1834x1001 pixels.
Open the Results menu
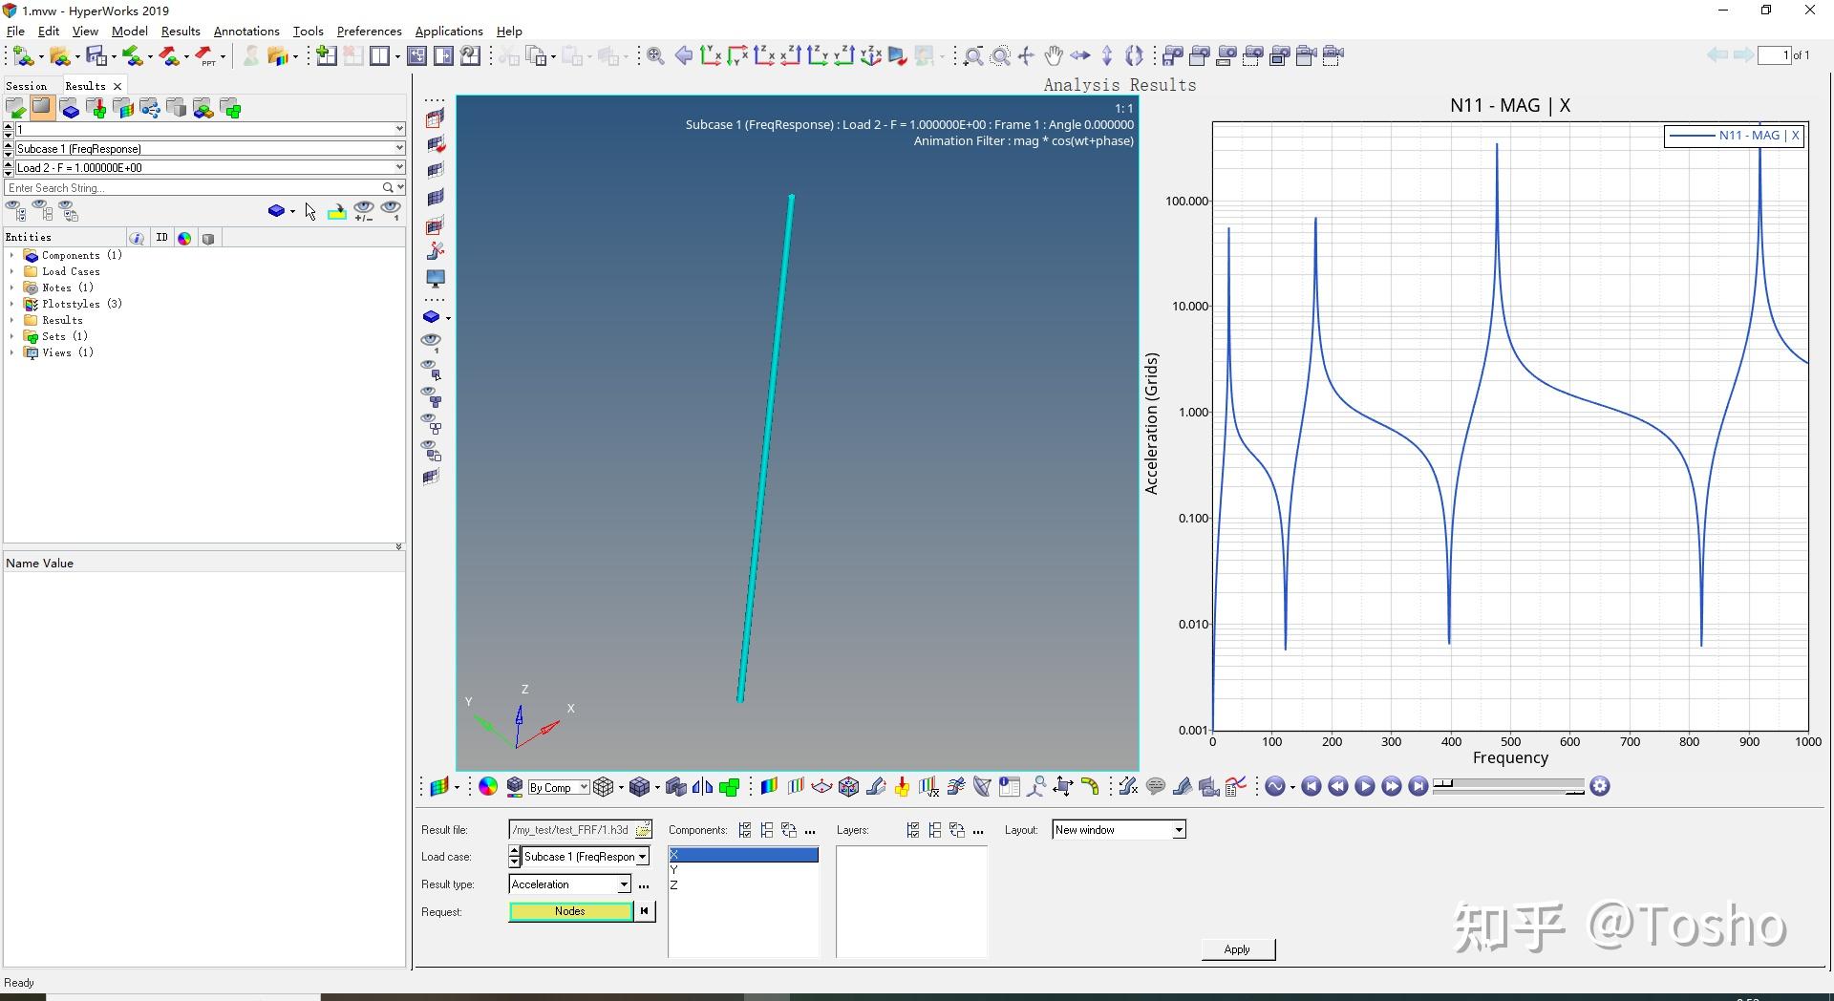181,32
